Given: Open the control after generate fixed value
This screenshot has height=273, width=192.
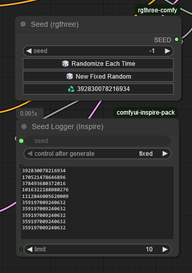Looking at the screenshot, I should point(146,154).
